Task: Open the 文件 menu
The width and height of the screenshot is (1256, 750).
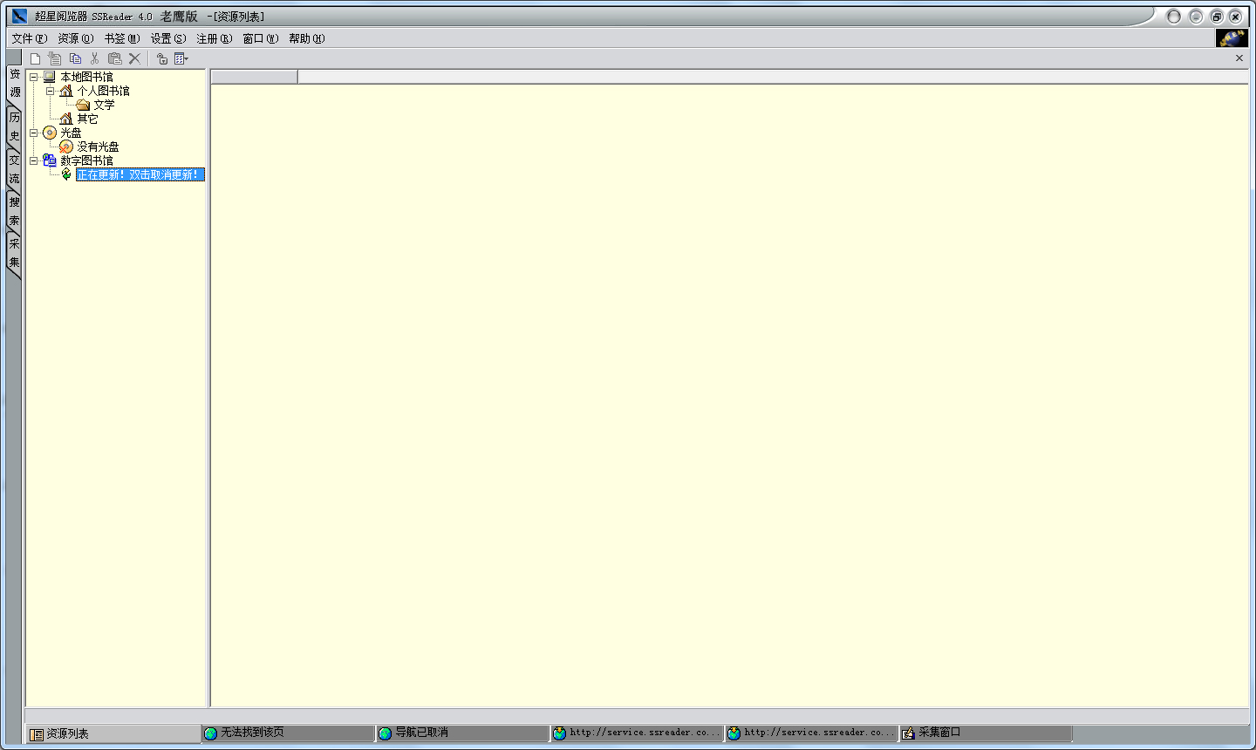Action: point(27,38)
